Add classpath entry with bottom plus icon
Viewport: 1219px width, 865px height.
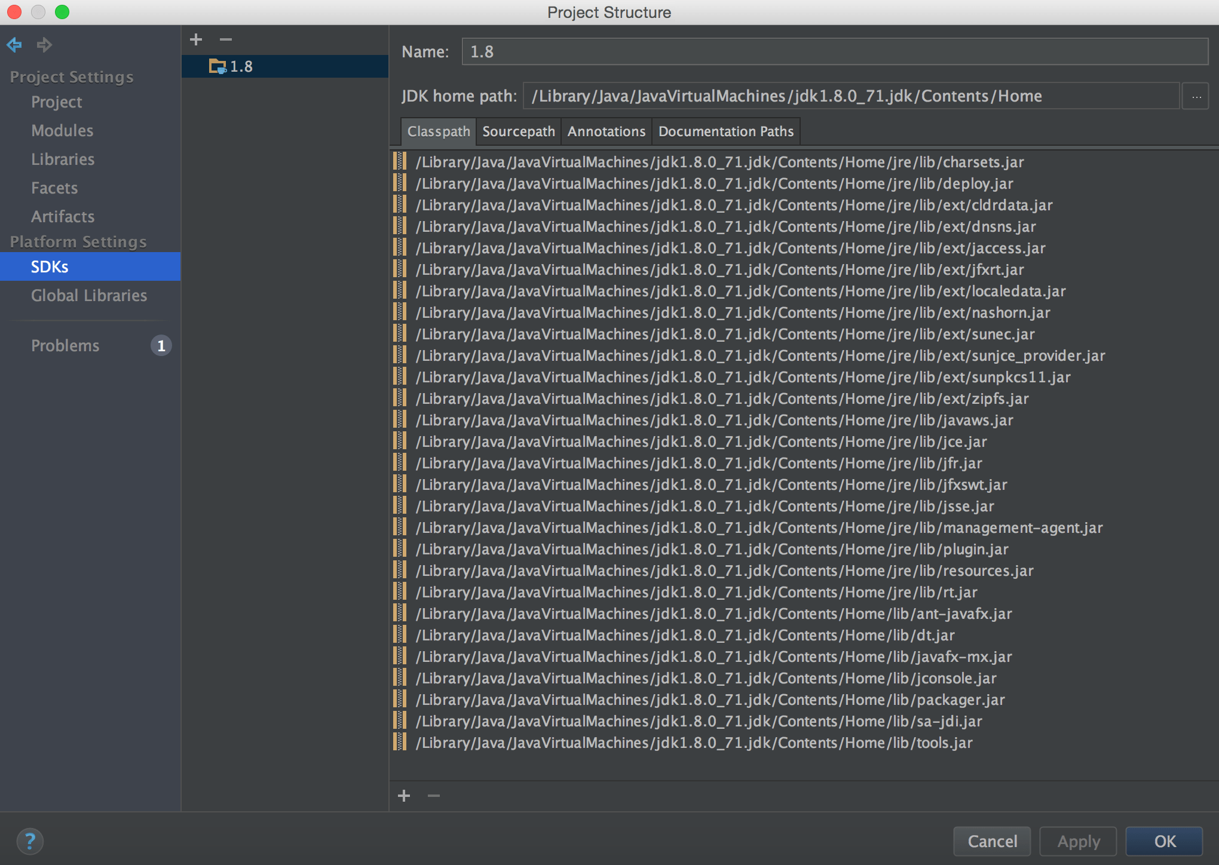(x=404, y=795)
